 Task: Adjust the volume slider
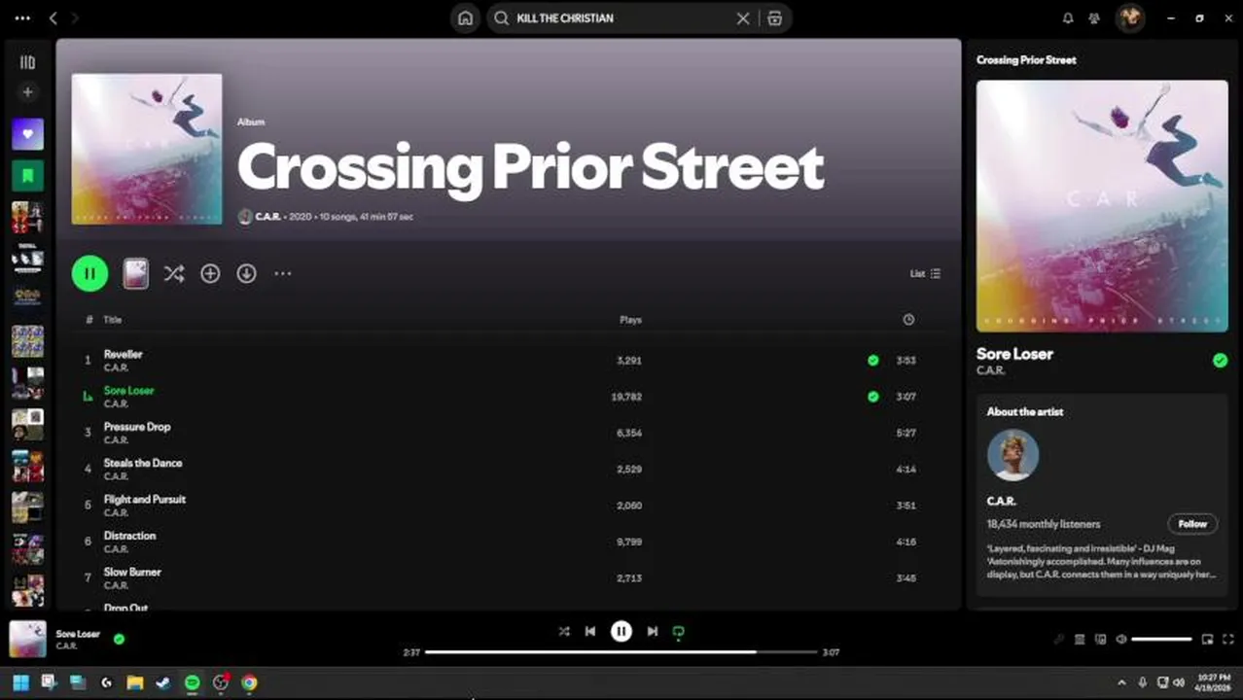1161,639
